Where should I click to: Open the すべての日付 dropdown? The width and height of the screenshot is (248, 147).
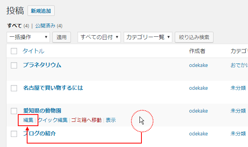(x=99, y=37)
